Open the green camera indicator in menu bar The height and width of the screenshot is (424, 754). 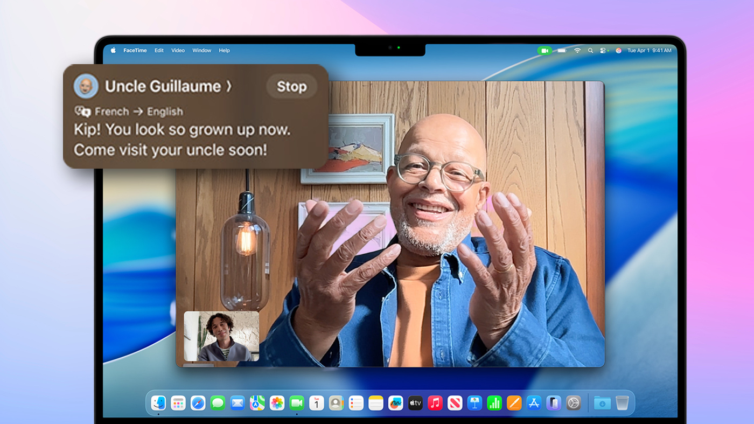click(x=545, y=50)
